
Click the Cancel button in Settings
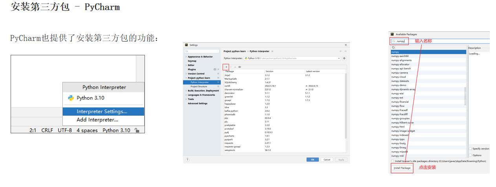coord(326,160)
